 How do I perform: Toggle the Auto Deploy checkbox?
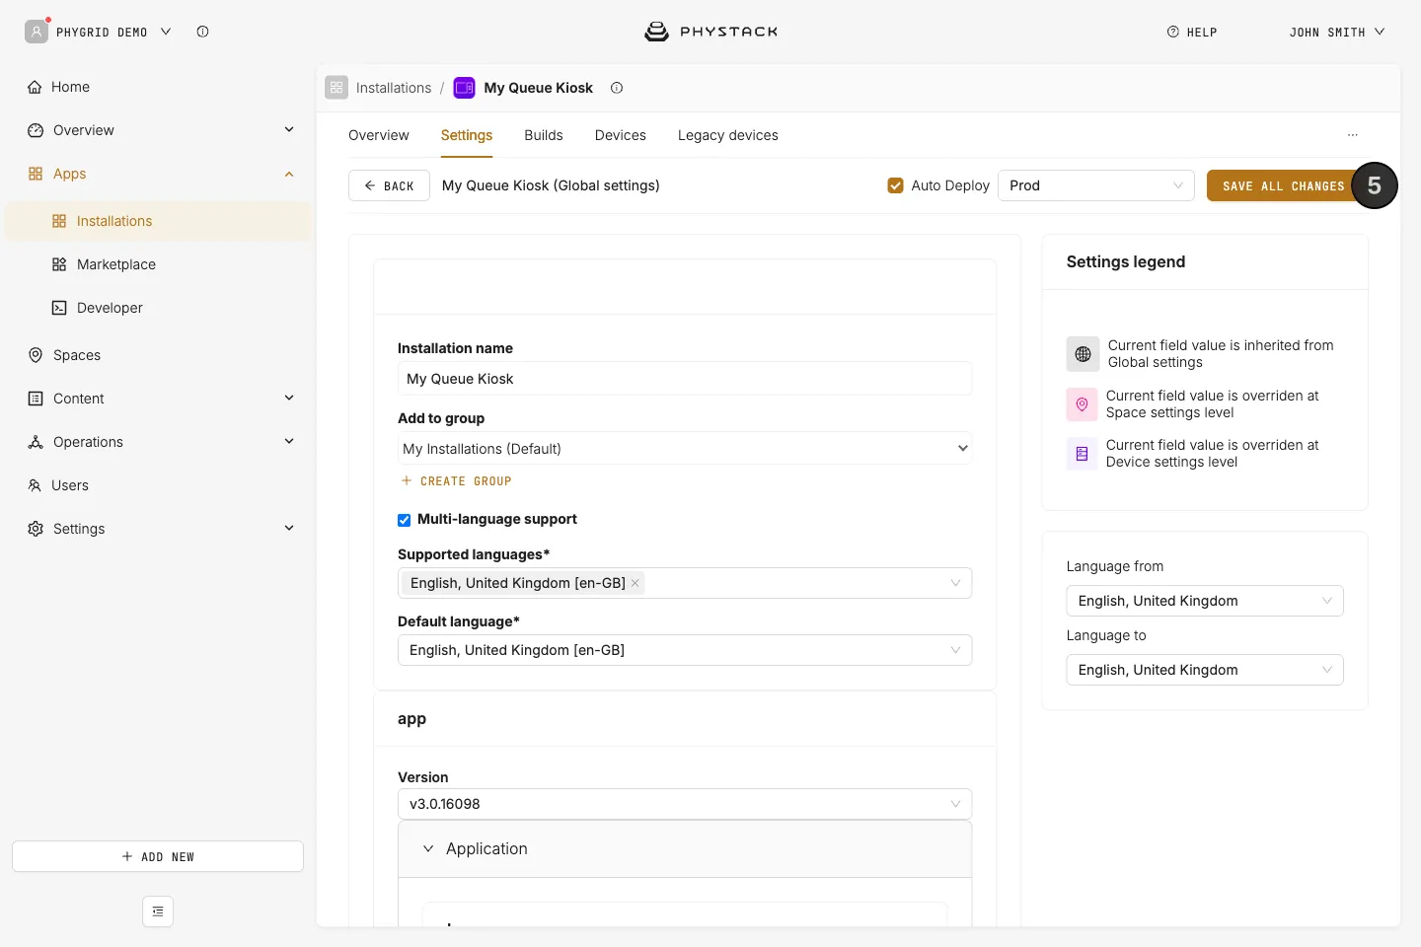[x=895, y=185]
